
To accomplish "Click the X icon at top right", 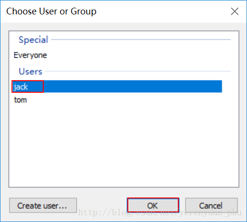I will pos(235,12).
